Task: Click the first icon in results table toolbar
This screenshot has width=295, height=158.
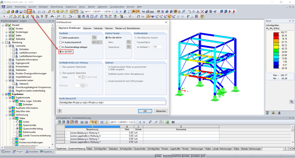Action: tap(59, 122)
